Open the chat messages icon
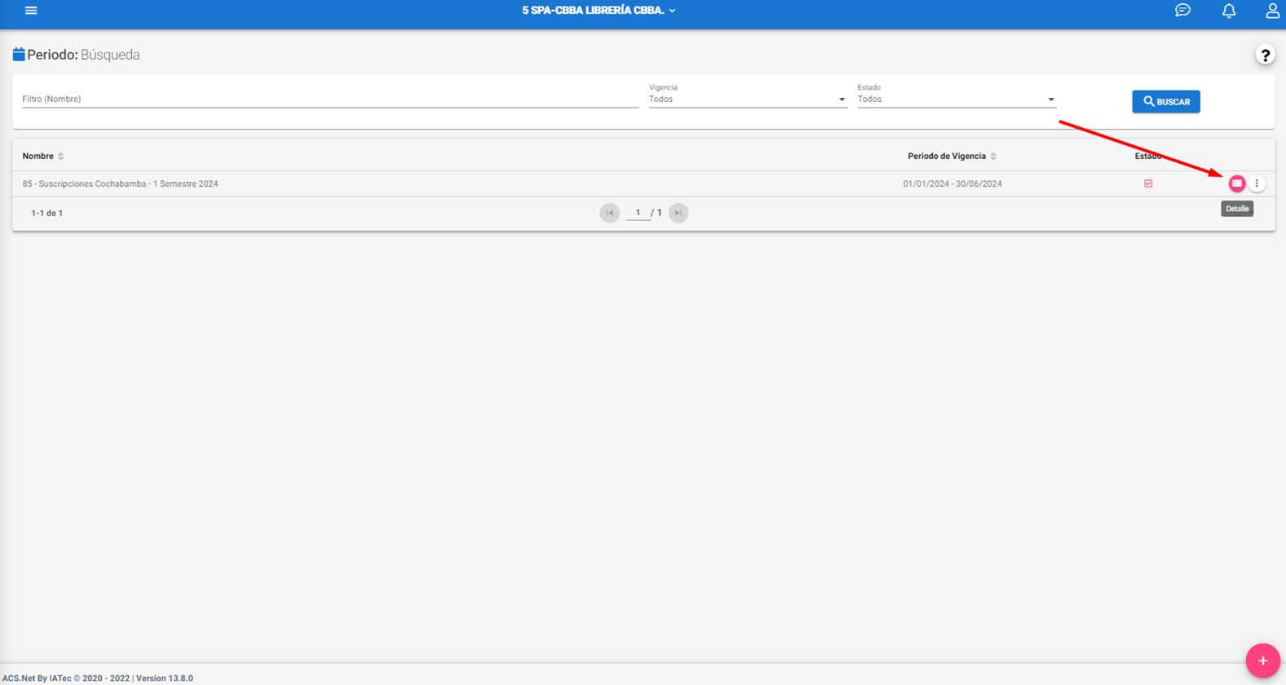Screen dimensions: 1286x685 click(1182, 11)
